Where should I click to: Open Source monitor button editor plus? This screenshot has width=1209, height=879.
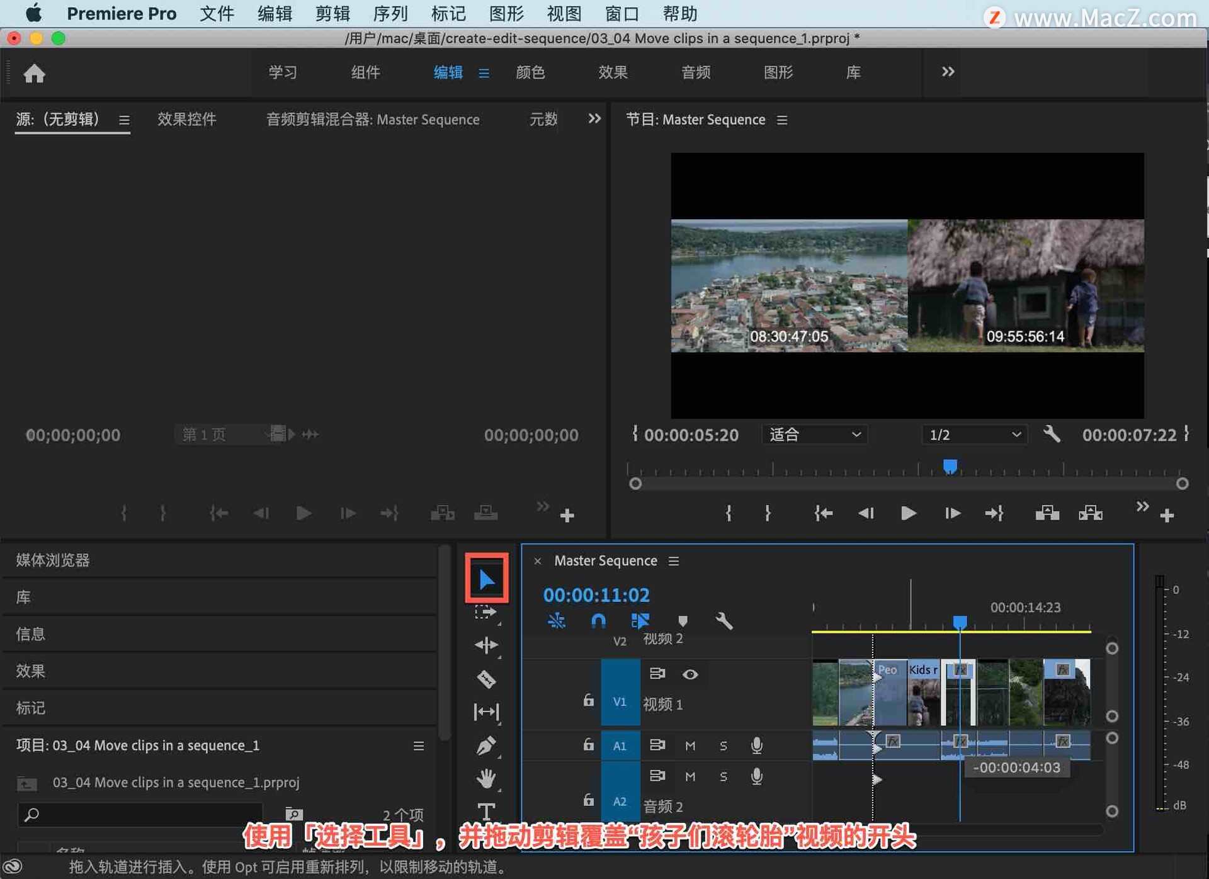pos(567,516)
